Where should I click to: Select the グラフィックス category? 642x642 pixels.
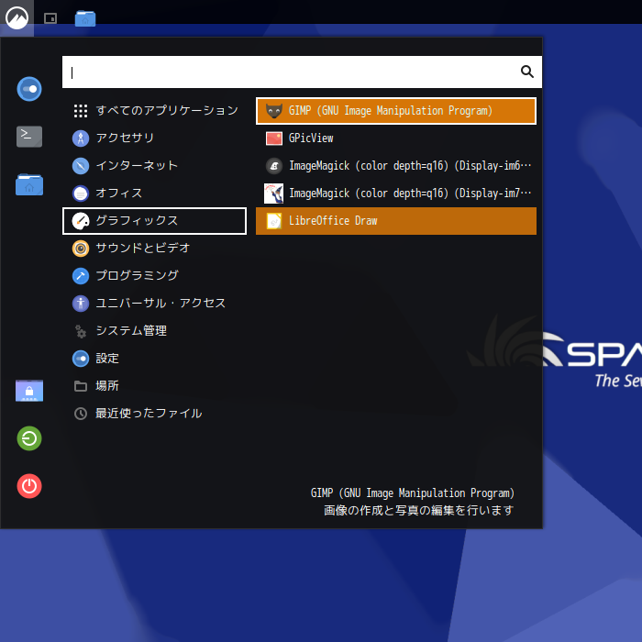pyautogui.click(x=154, y=221)
